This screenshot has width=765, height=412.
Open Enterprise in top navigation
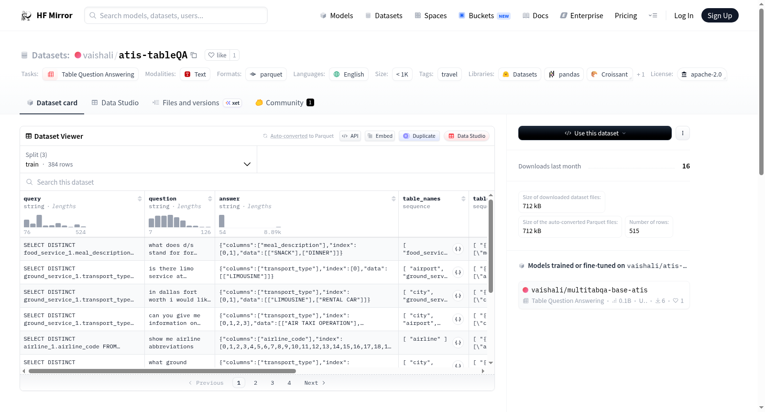(x=581, y=16)
